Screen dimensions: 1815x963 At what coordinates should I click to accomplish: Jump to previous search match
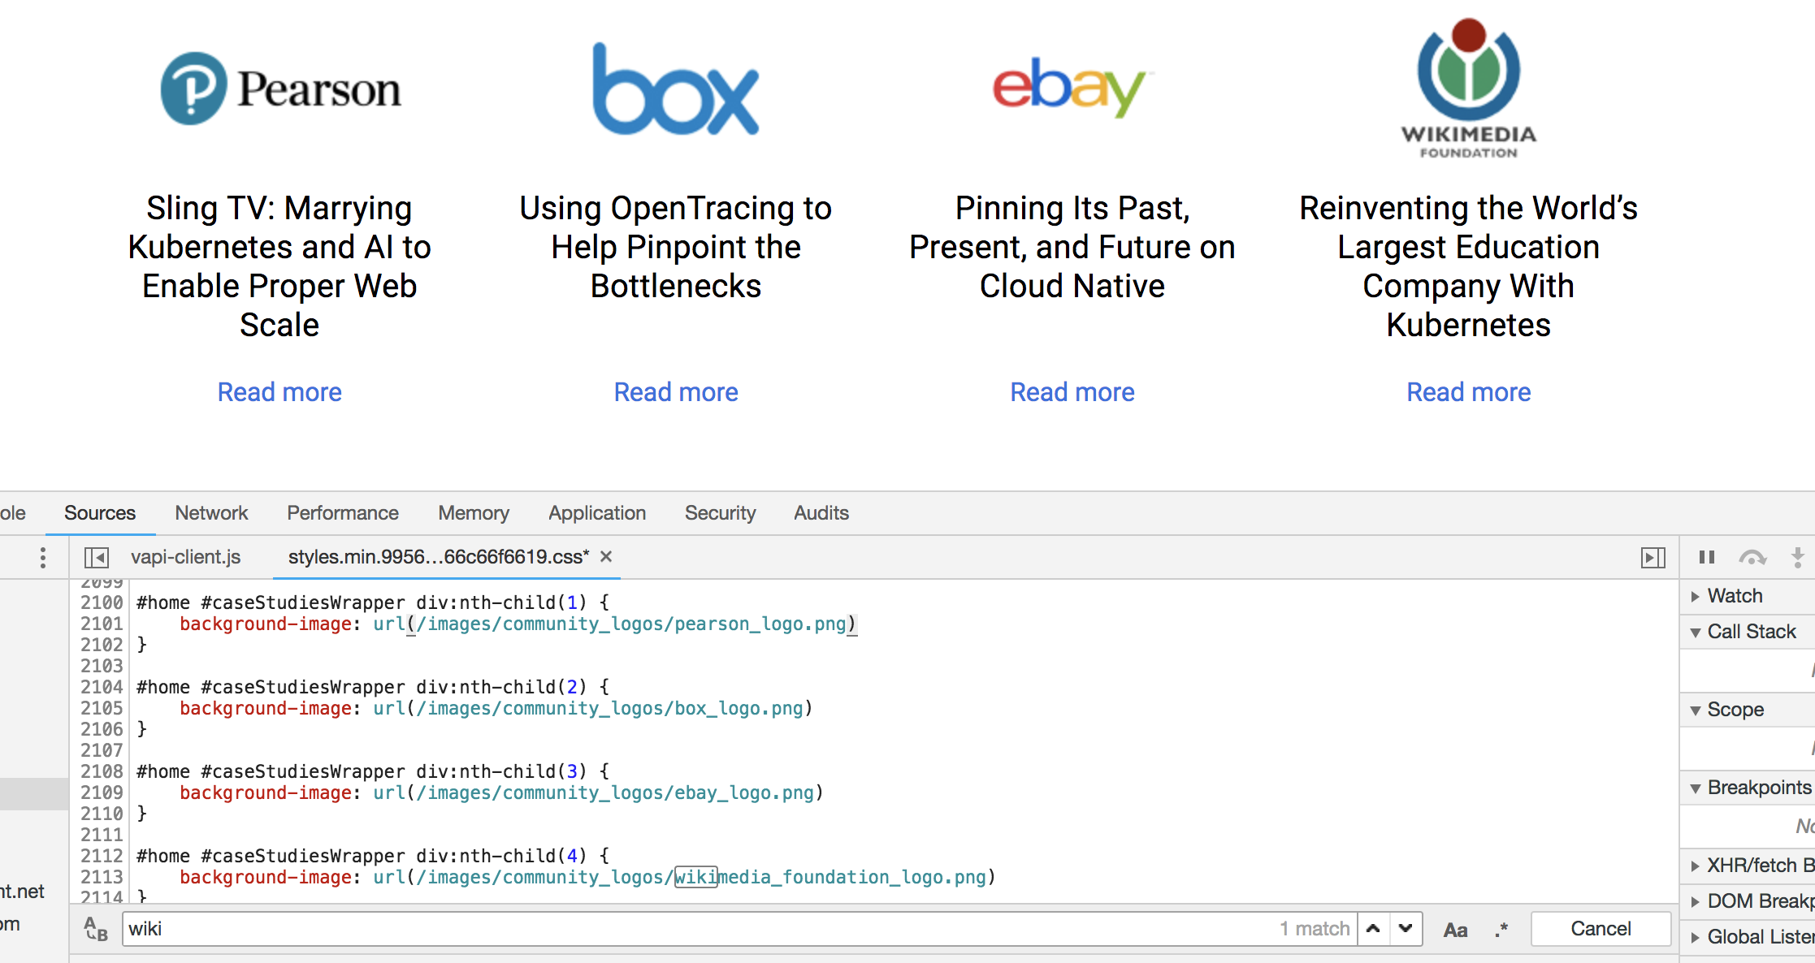coord(1373,929)
